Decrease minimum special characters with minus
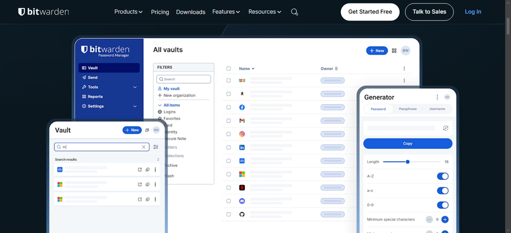The width and height of the screenshot is (511, 233). coord(429,220)
